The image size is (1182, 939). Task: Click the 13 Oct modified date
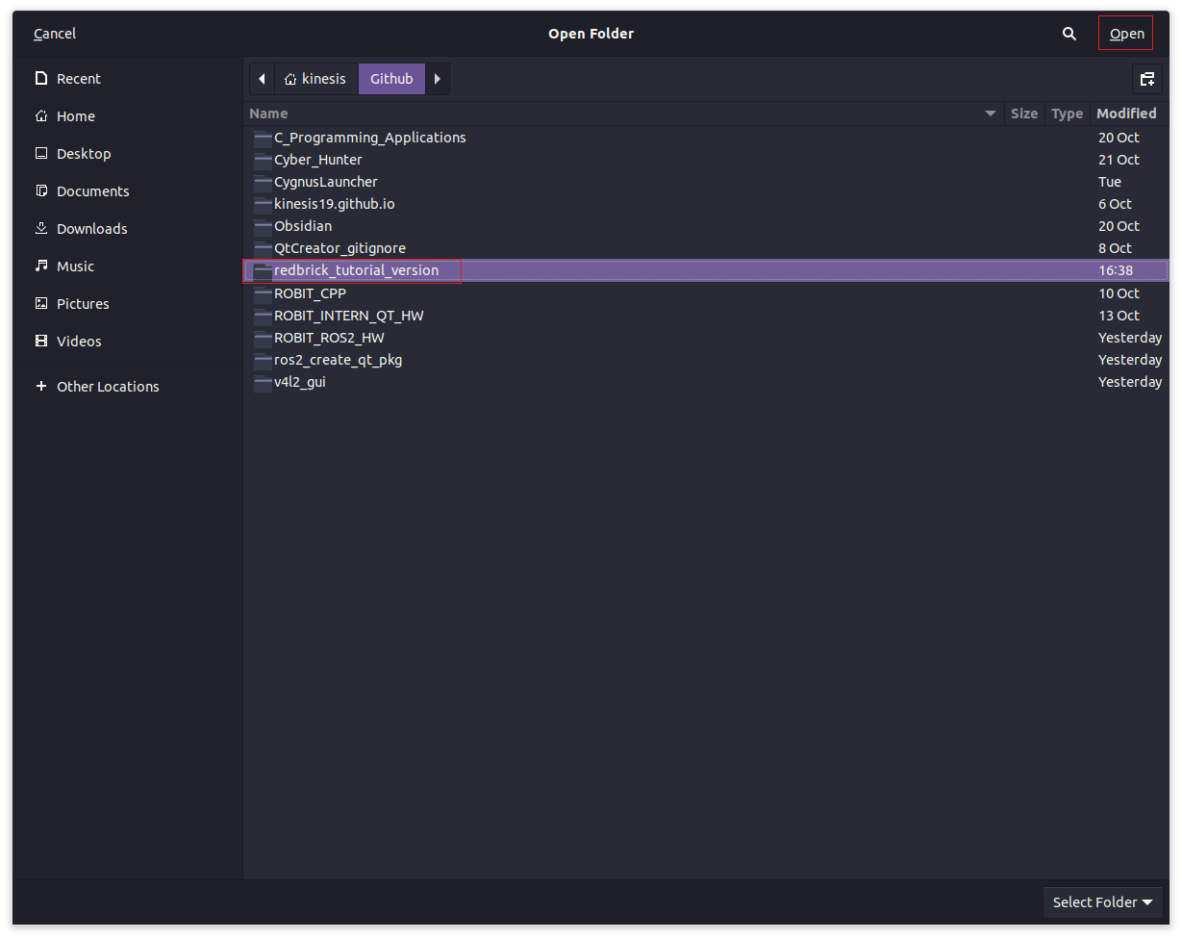click(1119, 316)
